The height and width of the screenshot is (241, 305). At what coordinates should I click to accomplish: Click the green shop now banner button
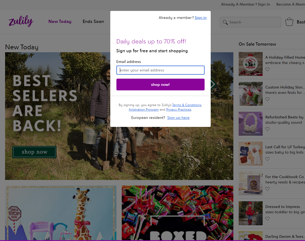[34, 152]
